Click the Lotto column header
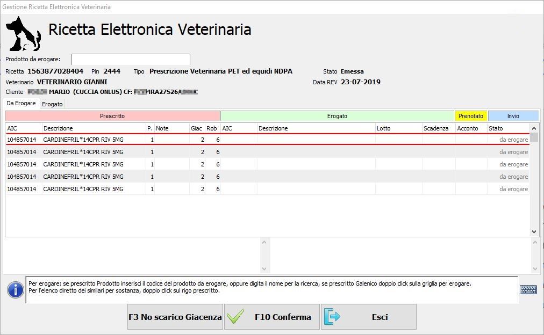Screen dimensions: 544x335 (398, 128)
